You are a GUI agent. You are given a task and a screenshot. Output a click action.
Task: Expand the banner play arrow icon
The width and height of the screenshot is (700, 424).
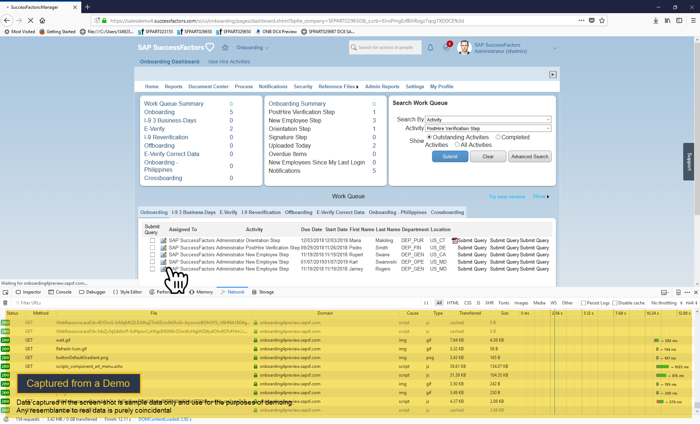click(553, 74)
